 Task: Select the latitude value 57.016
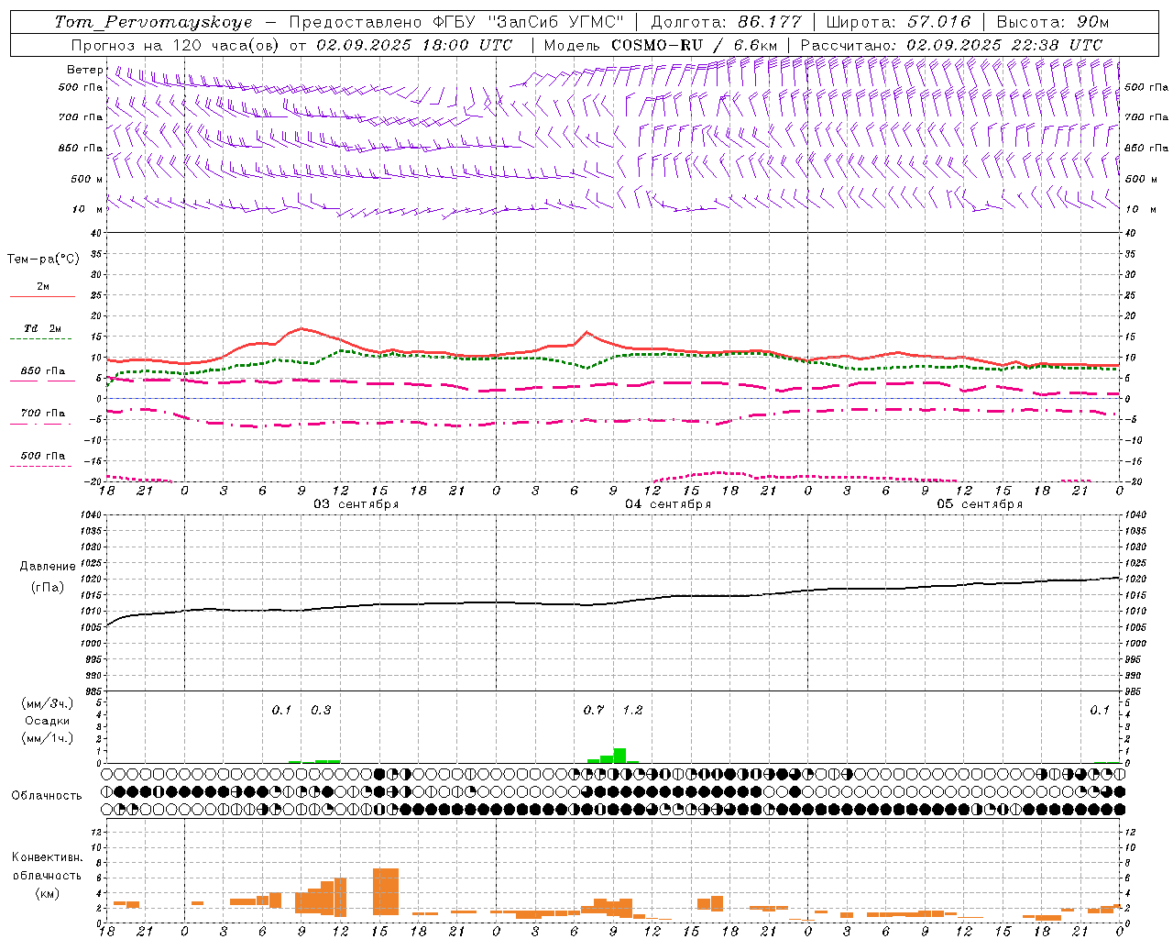click(938, 22)
